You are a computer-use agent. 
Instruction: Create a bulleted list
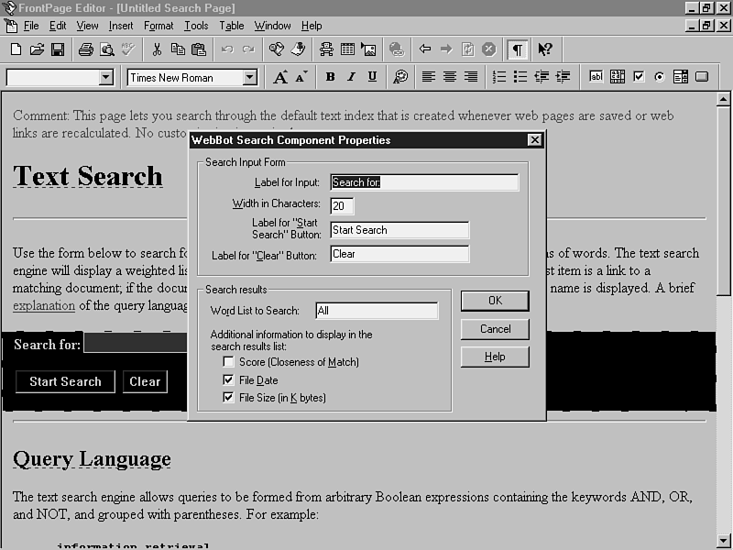[520, 77]
